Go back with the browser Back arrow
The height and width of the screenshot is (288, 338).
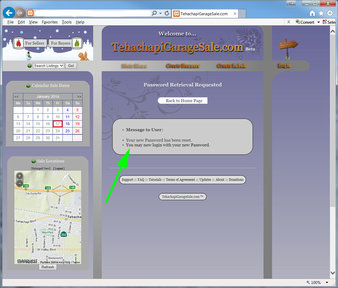click(9, 13)
